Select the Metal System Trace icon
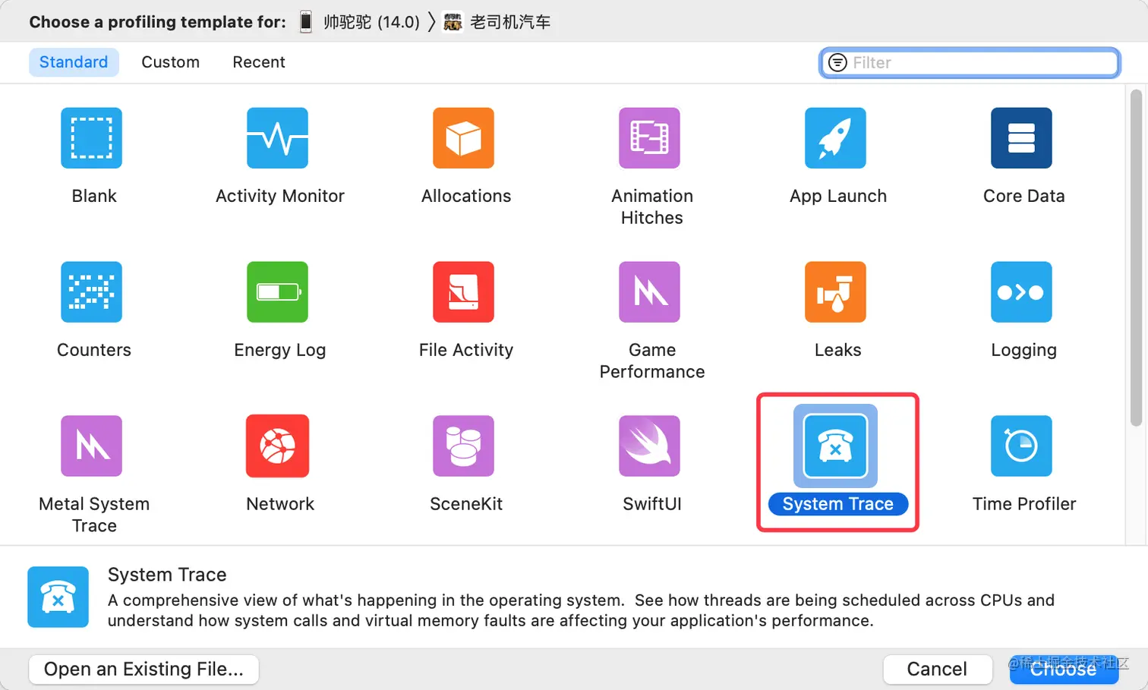 click(91, 446)
